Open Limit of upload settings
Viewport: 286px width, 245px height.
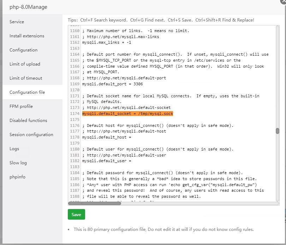[x=25, y=64]
